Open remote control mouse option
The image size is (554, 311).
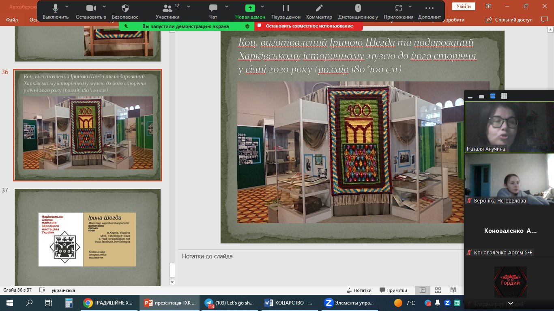[x=358, y=12]
